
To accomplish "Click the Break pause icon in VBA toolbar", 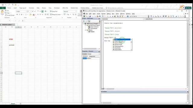I will 110,16.
